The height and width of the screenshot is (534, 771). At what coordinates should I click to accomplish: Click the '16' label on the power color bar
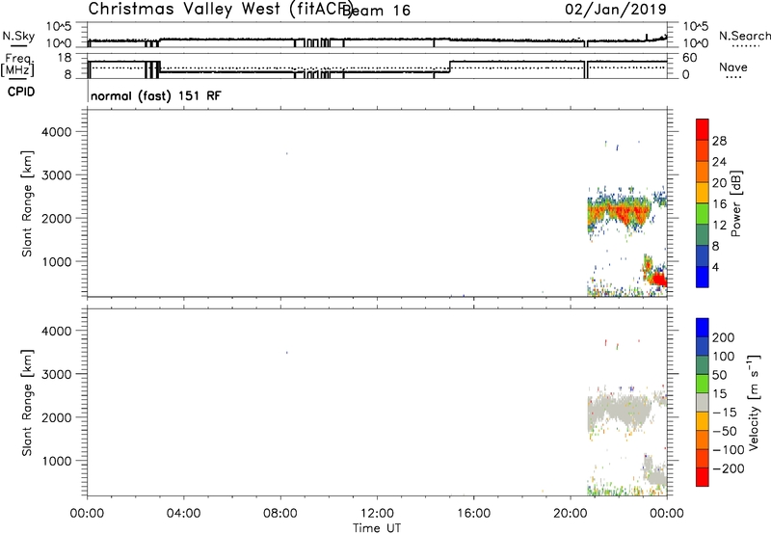tap(719, 204)
